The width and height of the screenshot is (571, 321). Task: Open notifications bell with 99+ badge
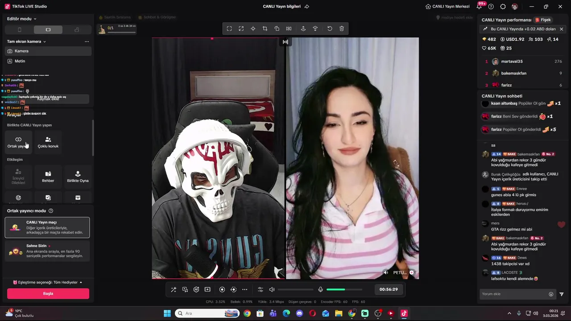coord(480,6)
